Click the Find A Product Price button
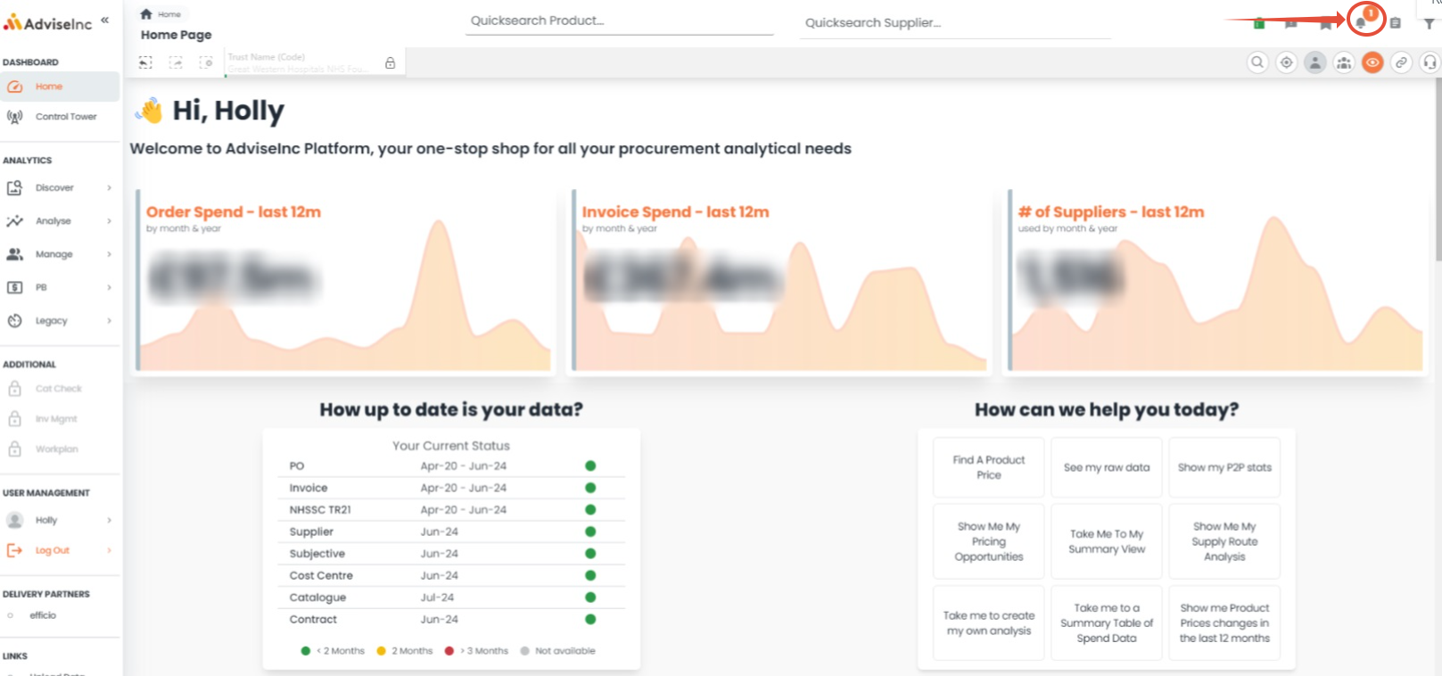1442x676 pixels. coord(988,467)
